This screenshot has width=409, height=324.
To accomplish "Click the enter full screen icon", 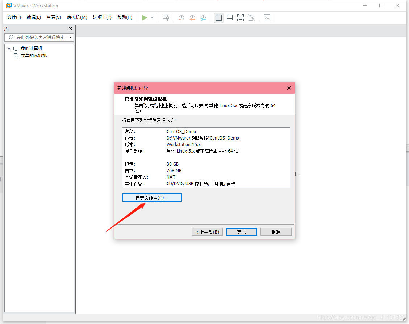I will 241,18.
